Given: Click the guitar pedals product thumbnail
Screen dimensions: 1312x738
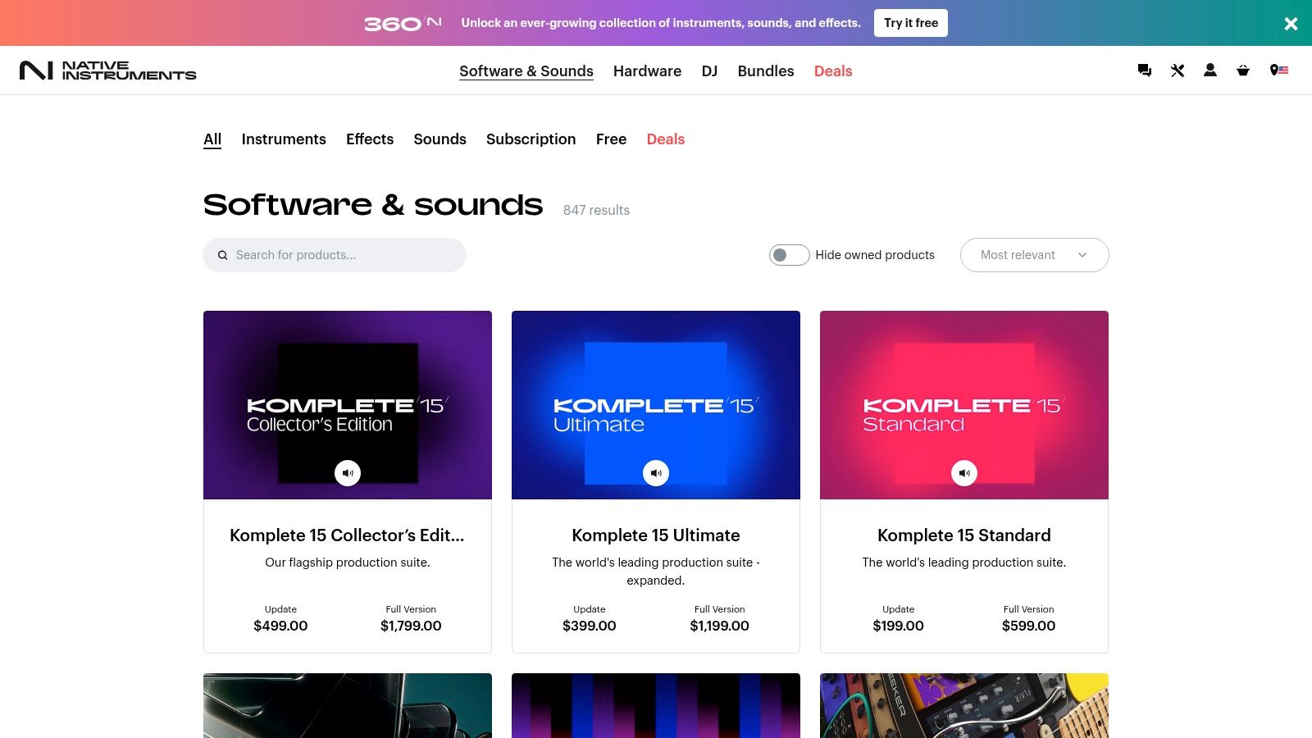Looking at the screenshot, I should [x=964, y=705].
